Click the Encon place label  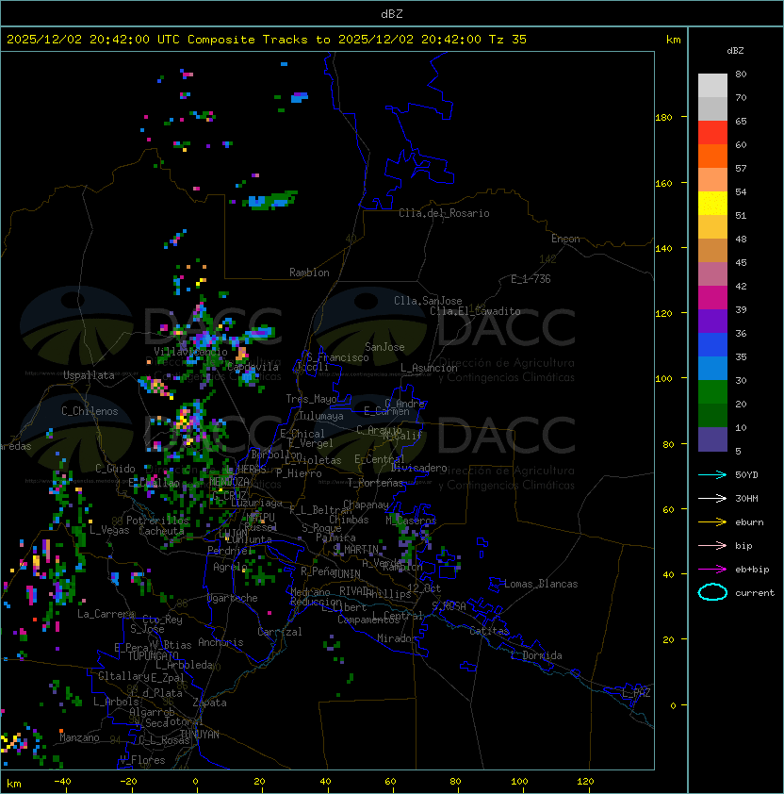pyautogui.click(x=565, y=239)
